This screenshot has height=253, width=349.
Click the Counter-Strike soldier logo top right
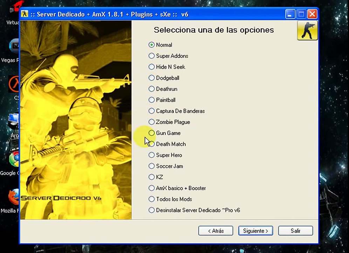click(x=307, y=30)
